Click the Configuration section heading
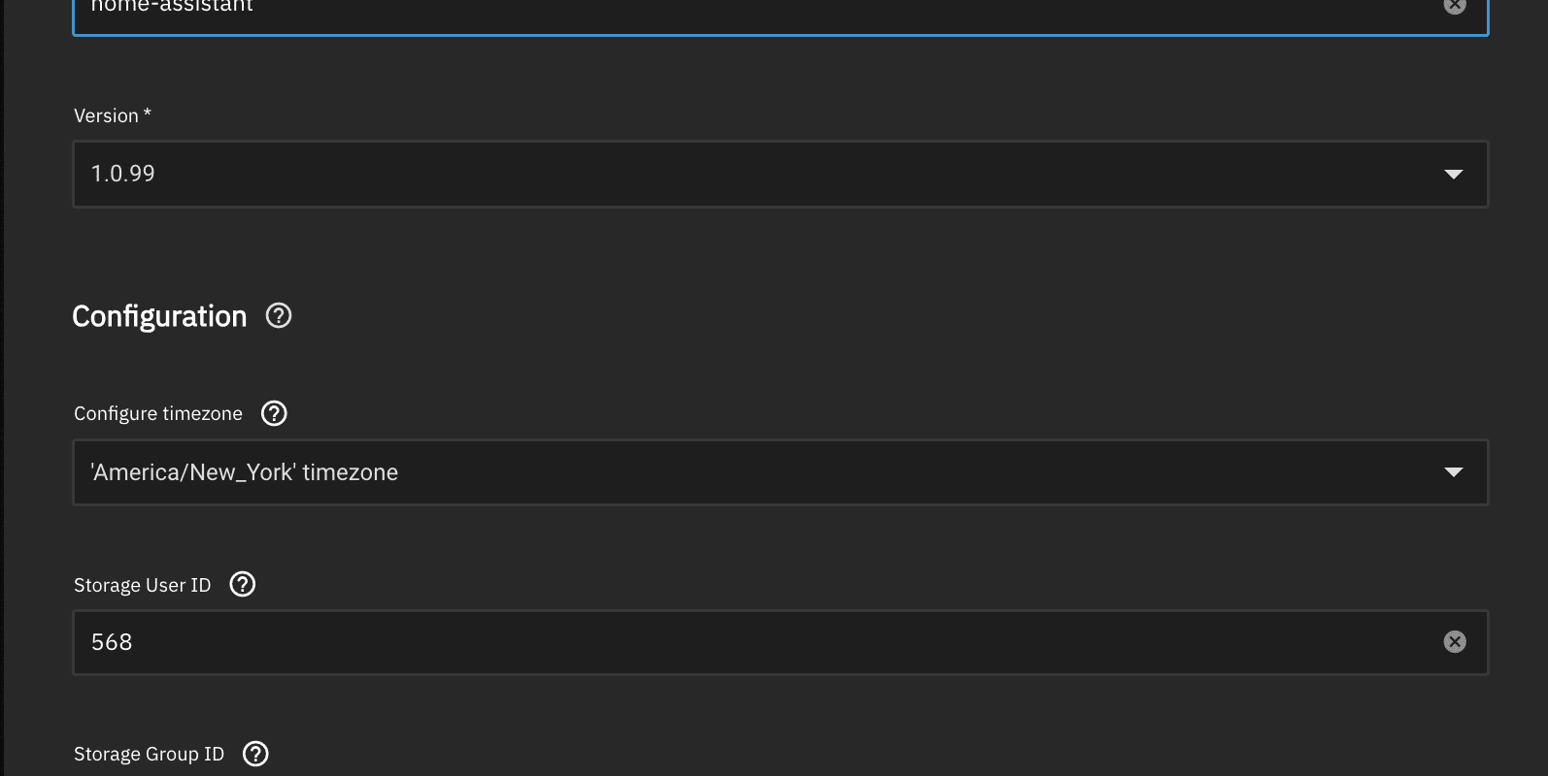The image size is (1548, 776). tap(159, 316)
